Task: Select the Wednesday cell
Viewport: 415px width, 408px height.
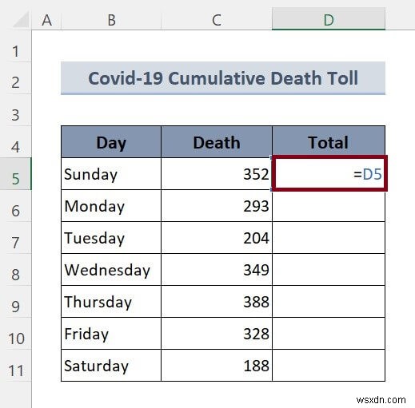Action: coord(111,270)
